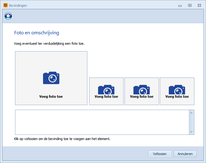Click 'Voeg foto toe' text in last small slot
This screenshot has height=163, width=206.
coord(177,97)
